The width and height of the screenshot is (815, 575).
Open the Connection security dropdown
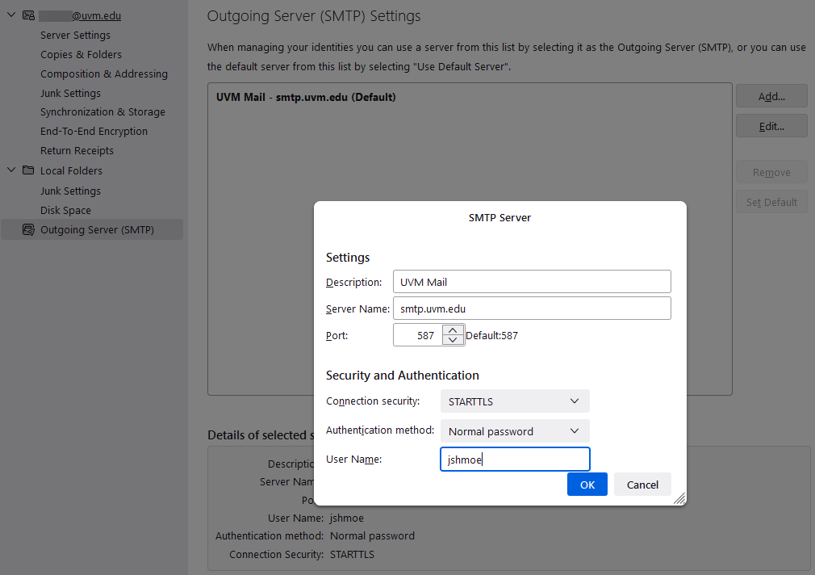click(514, 401)
